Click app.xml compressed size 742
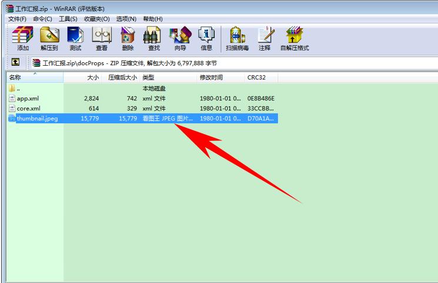 pyautogui.click(x=132, y=99)
